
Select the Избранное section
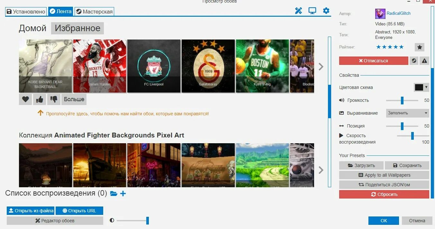(77, 28)
